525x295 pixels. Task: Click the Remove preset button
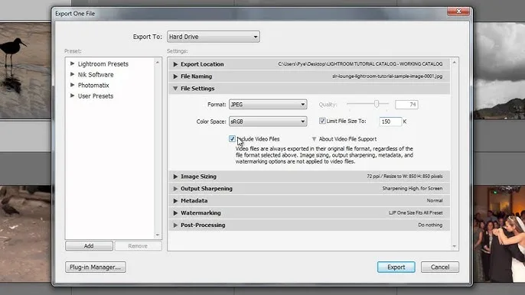click(x=138, y=246)
